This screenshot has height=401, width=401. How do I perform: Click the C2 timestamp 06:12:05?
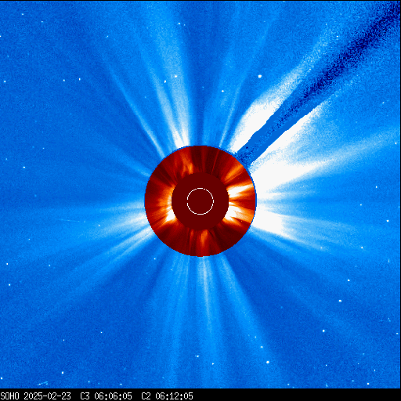[x=174, y=396]
